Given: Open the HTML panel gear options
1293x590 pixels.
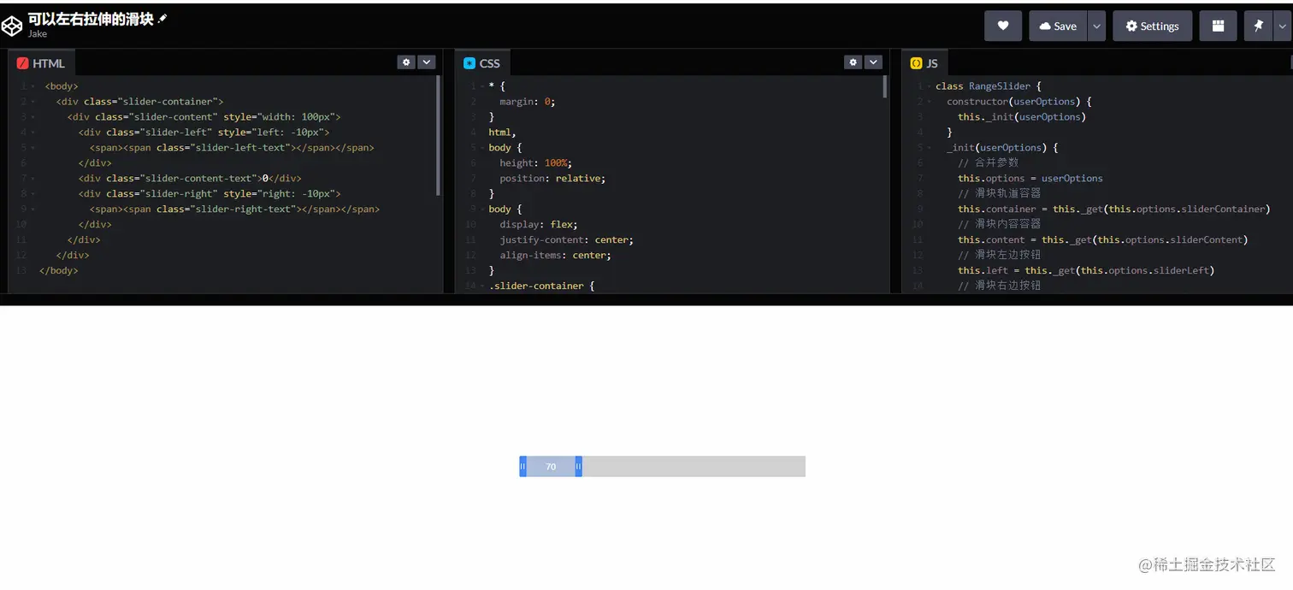Looking at the screenshot, I should (x=406, y=62).
